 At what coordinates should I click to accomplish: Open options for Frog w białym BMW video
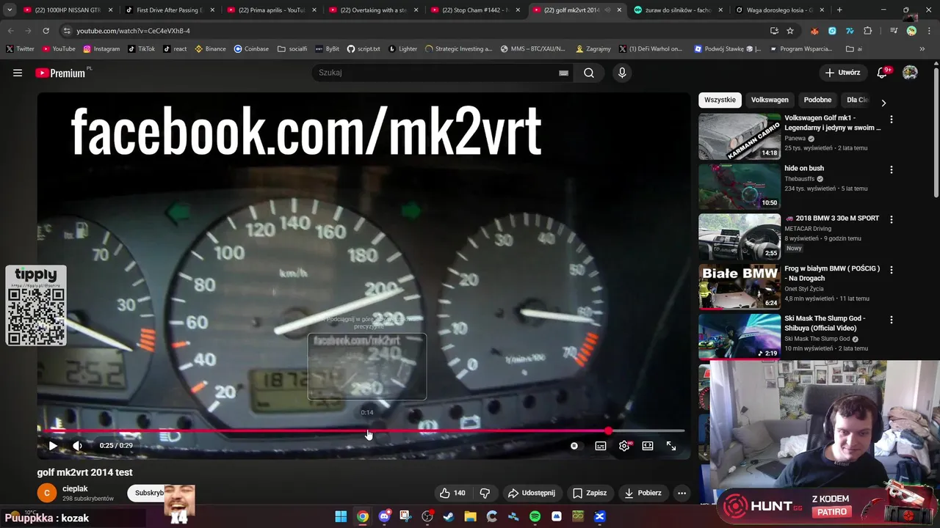point(892,270)
